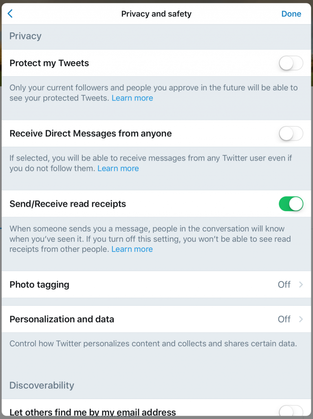
Task: Open Learn more about Direct Messages
Action: 118,168
